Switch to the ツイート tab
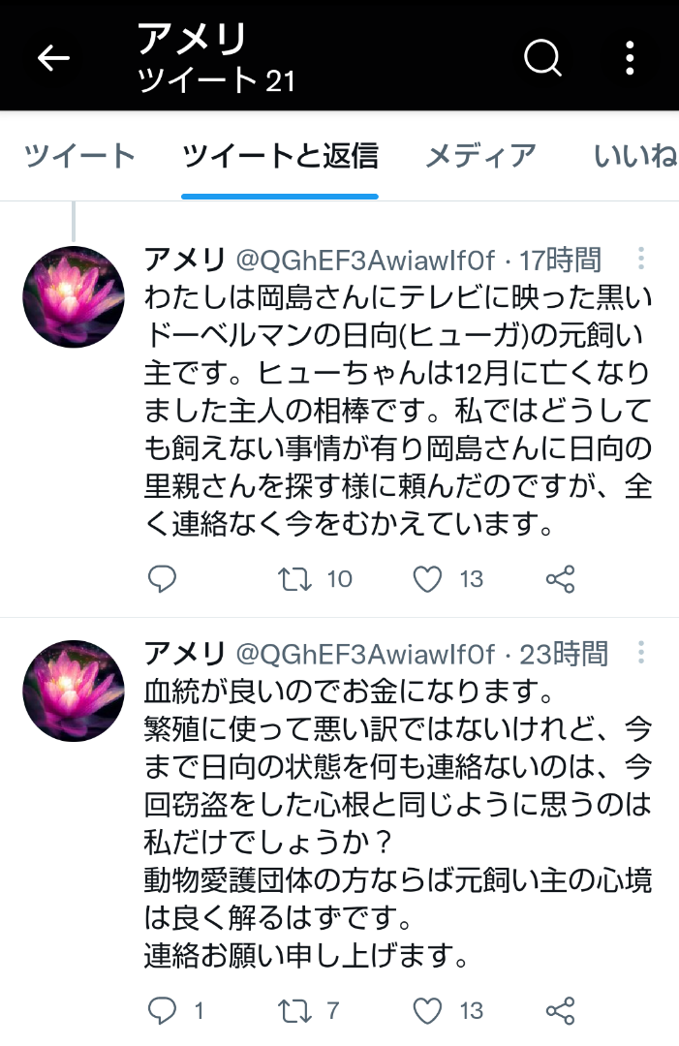679x1046 pixels. (x=79, y=155)
